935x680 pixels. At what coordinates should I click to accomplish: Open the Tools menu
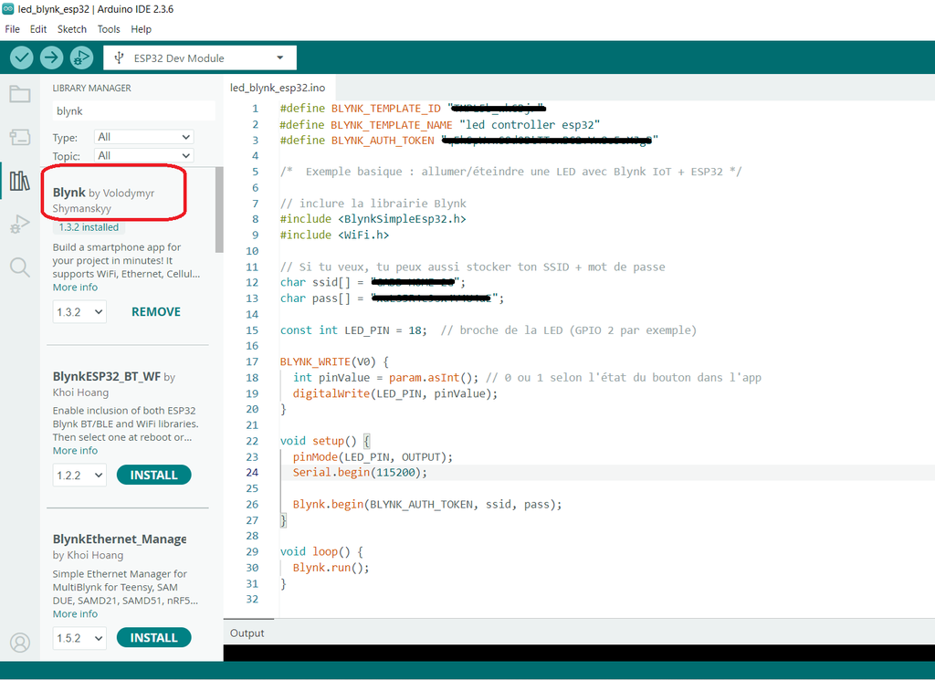109,28
